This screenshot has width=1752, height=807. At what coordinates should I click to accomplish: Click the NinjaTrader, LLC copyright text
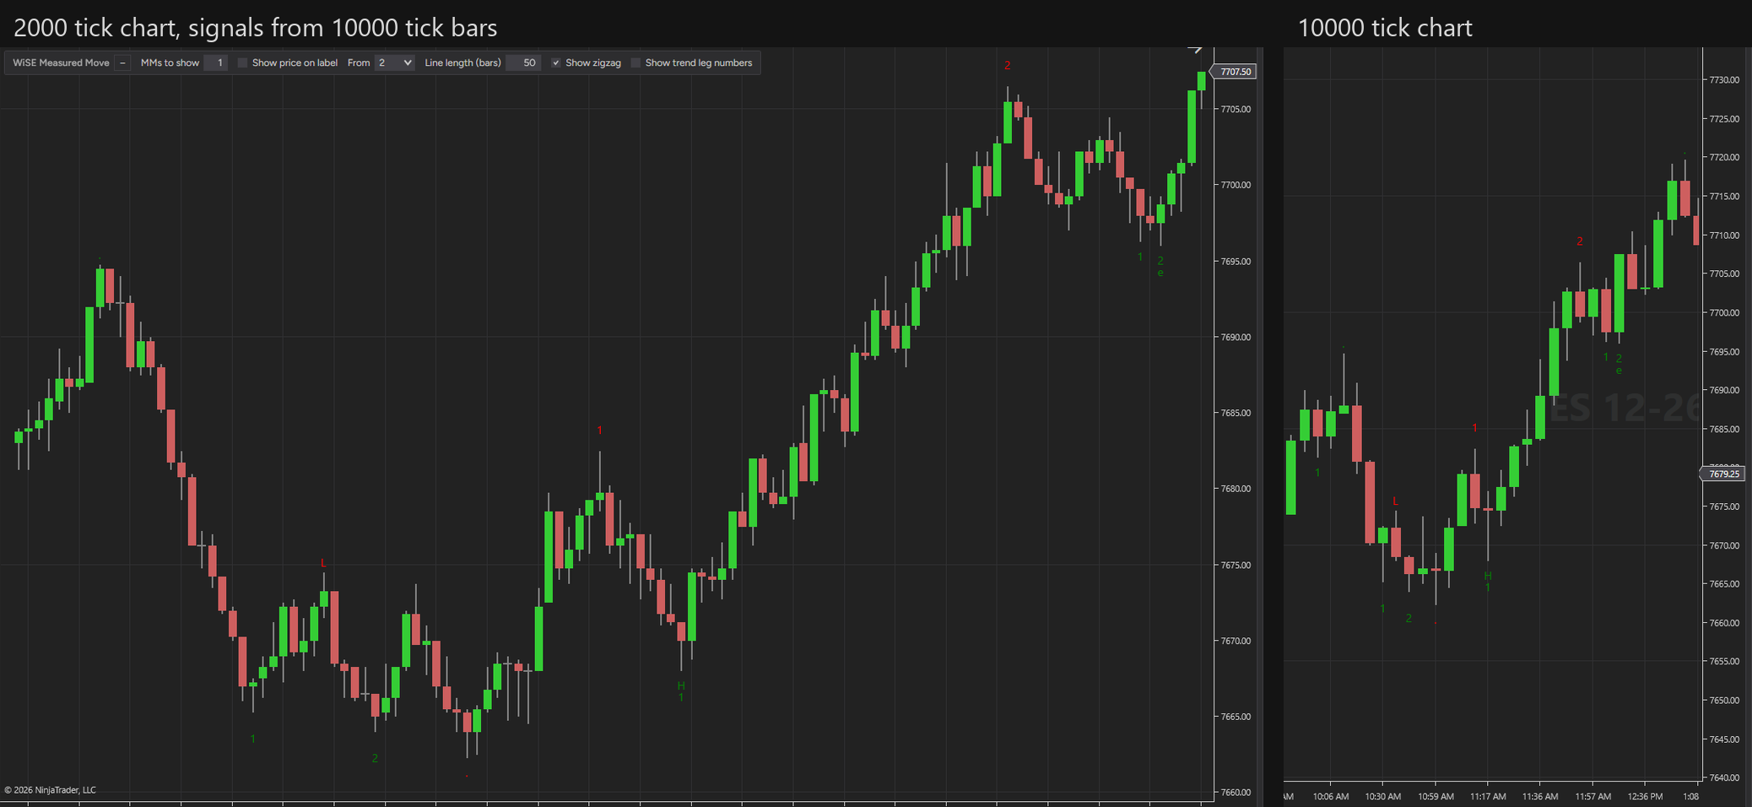pos(51,790)
